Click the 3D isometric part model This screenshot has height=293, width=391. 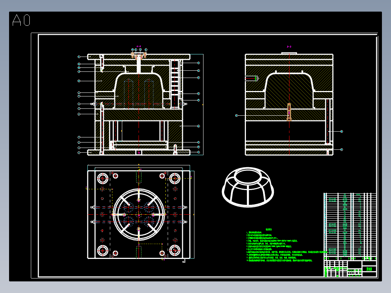248,187
